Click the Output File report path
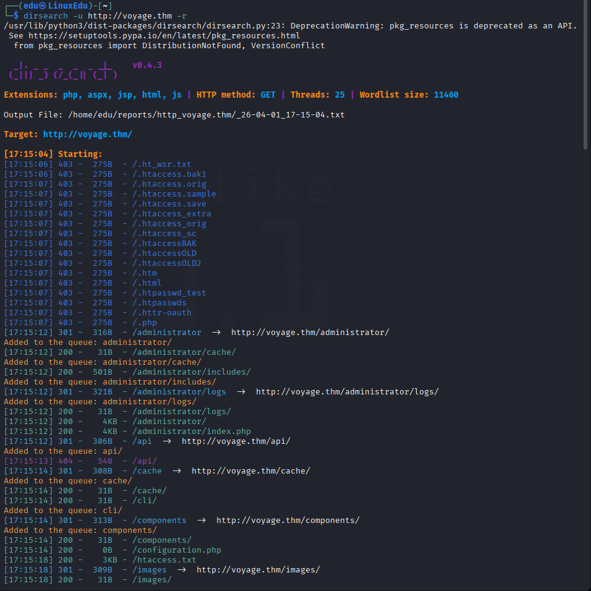The height and width of the screenshot is (591, 591). point(206,115)
